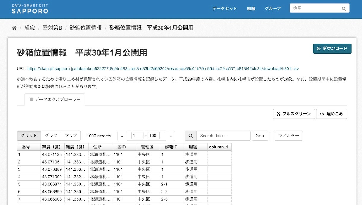Sort by 番号 column header

tap(26, 147)
